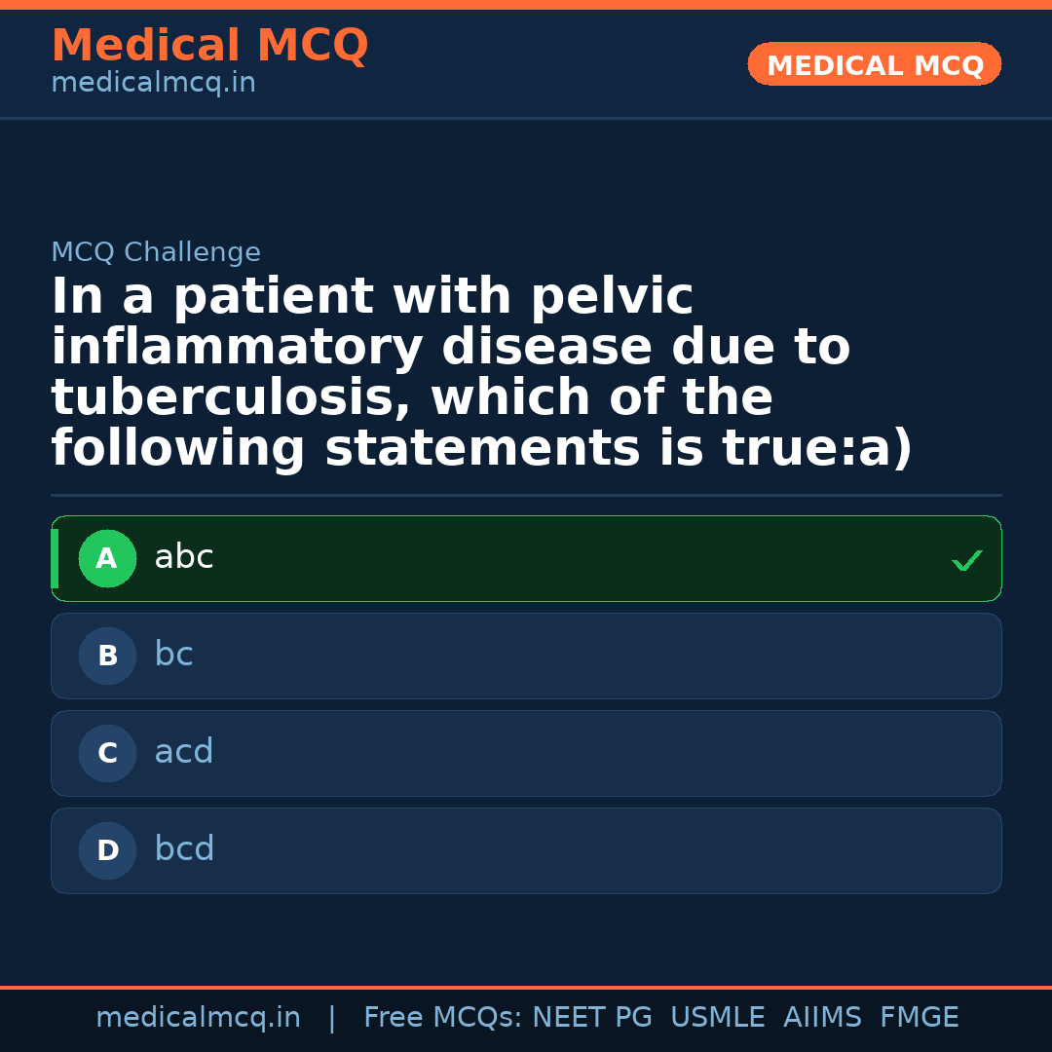This screenshot has width=1052, height=1052.
Task: Open medicalmcq.in link in header
Action: coord(153,84)
